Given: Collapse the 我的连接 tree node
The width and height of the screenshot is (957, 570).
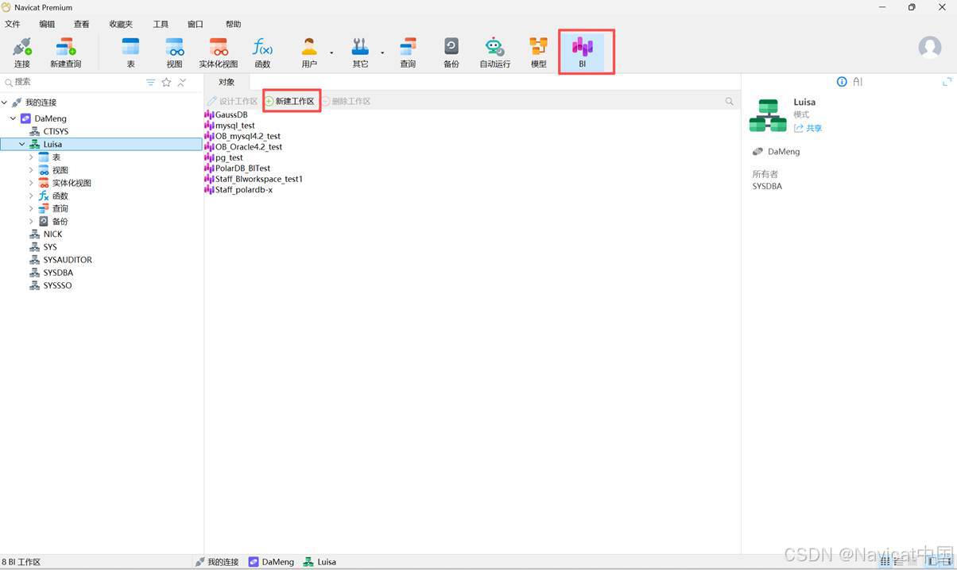Looking at the screenshot, I should [x=5, y=103].
